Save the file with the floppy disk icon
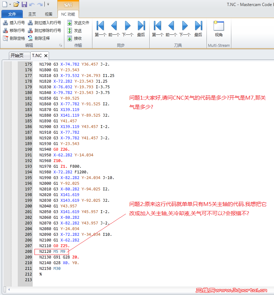The width and height of the screenshot is (274, 295). (24, 4)
